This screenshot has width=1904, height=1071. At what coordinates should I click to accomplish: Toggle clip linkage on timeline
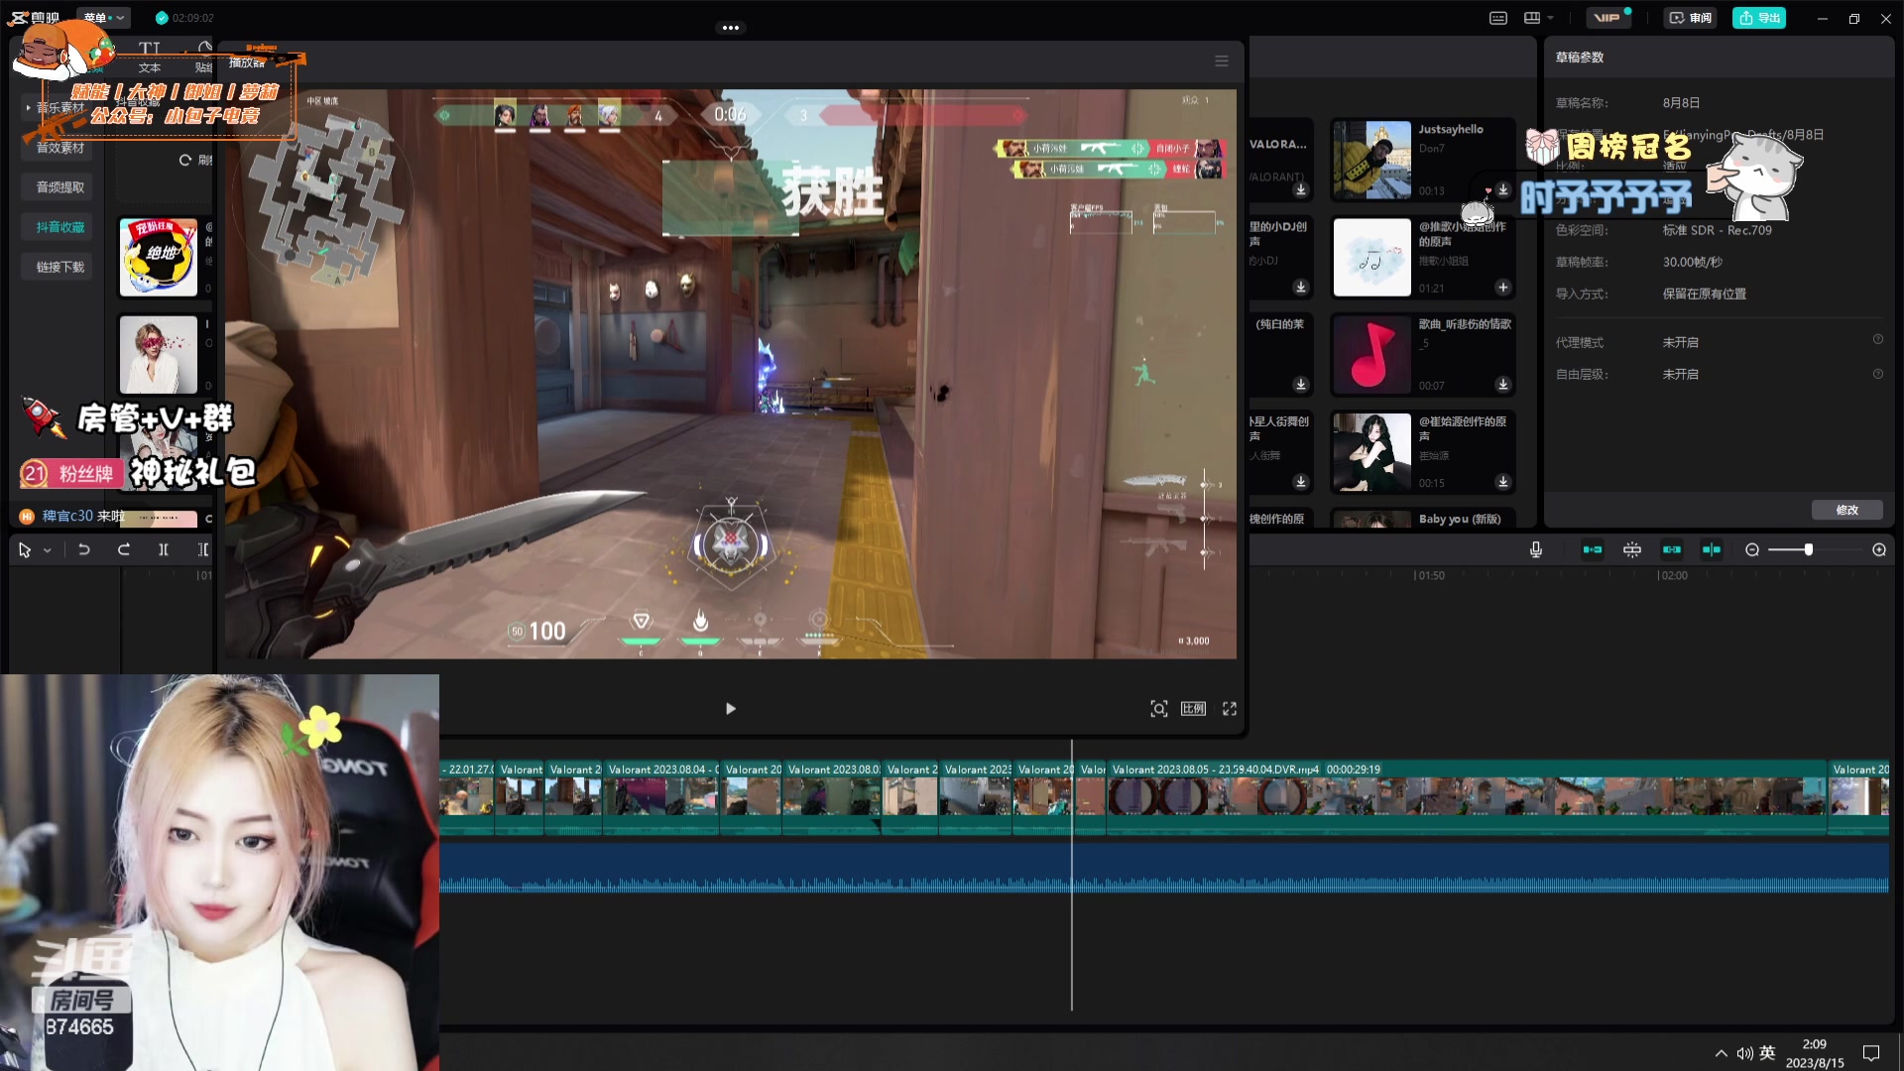[x=1672, y=549]
